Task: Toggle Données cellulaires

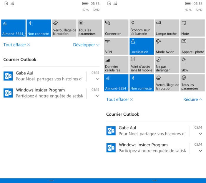Action: 116,64
